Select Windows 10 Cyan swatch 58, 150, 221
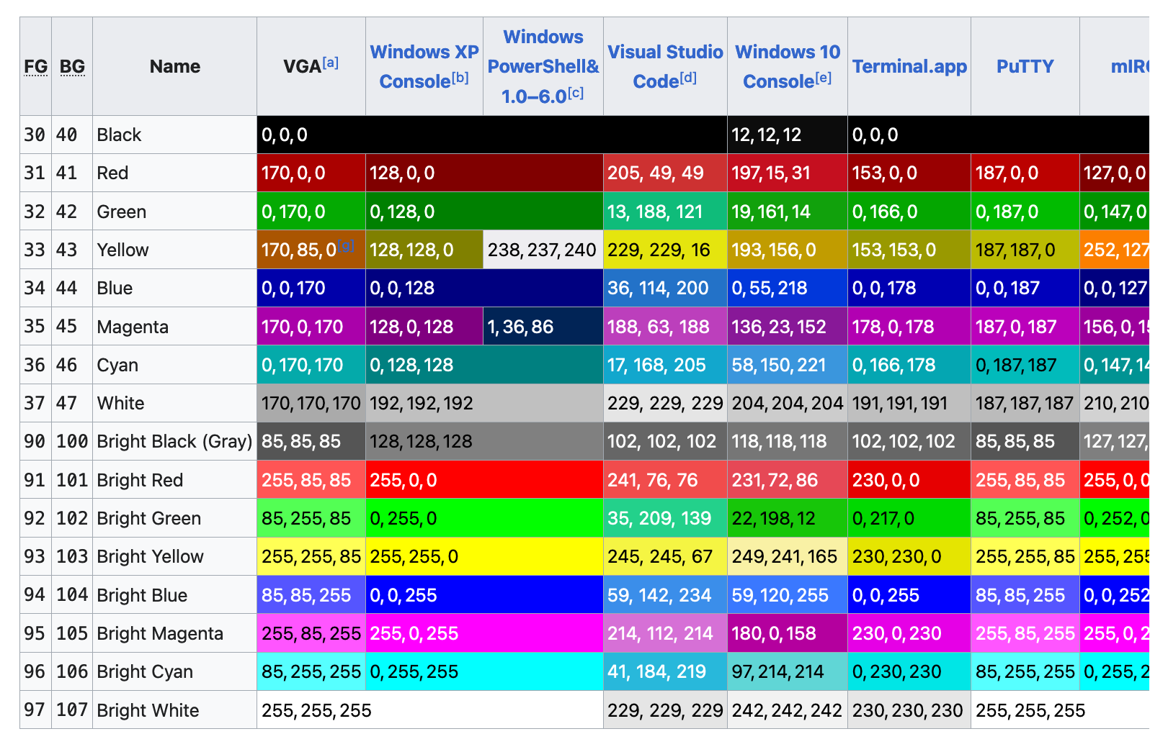The image size is (1150, 734). coord(788,365)
